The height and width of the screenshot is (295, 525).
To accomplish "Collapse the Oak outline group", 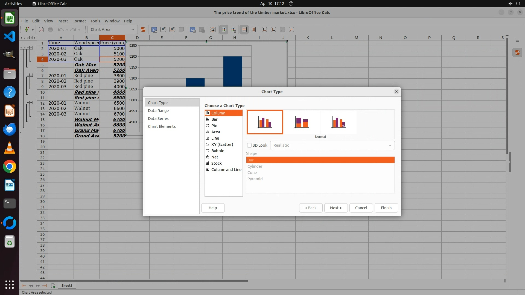I will coord(32,48).
